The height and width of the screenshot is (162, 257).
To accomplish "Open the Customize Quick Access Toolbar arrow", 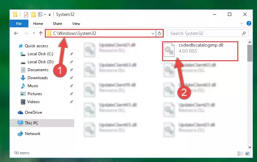I will (x=49, y=15).
